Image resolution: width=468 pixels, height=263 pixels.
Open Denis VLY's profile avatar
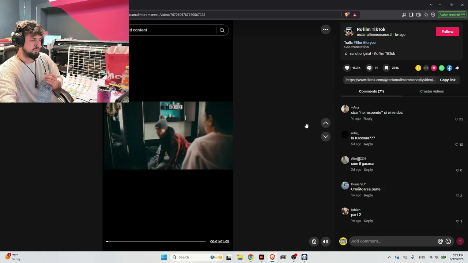(x=345, y=186)
